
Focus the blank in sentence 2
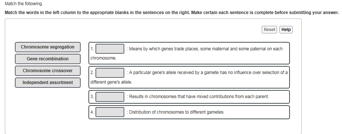110,73
